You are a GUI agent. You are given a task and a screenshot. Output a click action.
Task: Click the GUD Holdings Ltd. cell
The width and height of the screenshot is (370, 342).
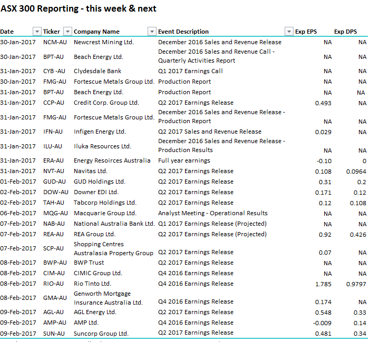[x=100, y=182]
